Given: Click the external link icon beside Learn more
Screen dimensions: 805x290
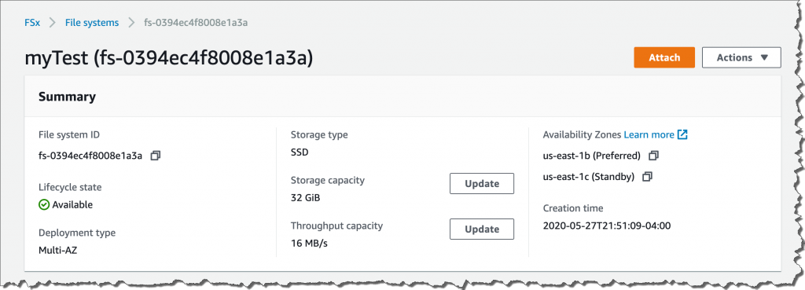Looking at the screenshot, I should tap(682, 134).
